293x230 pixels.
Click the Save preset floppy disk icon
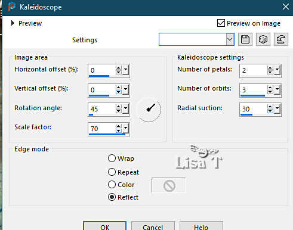coord(245,39)
